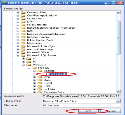Select the Binn folder label
Image resolution: width=125 pixels, height=115 pixels.
click(x=47, y=77)
